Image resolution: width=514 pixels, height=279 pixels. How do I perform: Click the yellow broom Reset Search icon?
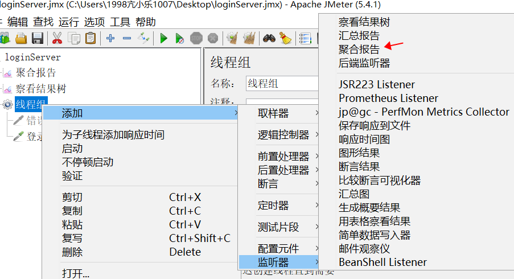pyautogui.click(x=286, y=38)
